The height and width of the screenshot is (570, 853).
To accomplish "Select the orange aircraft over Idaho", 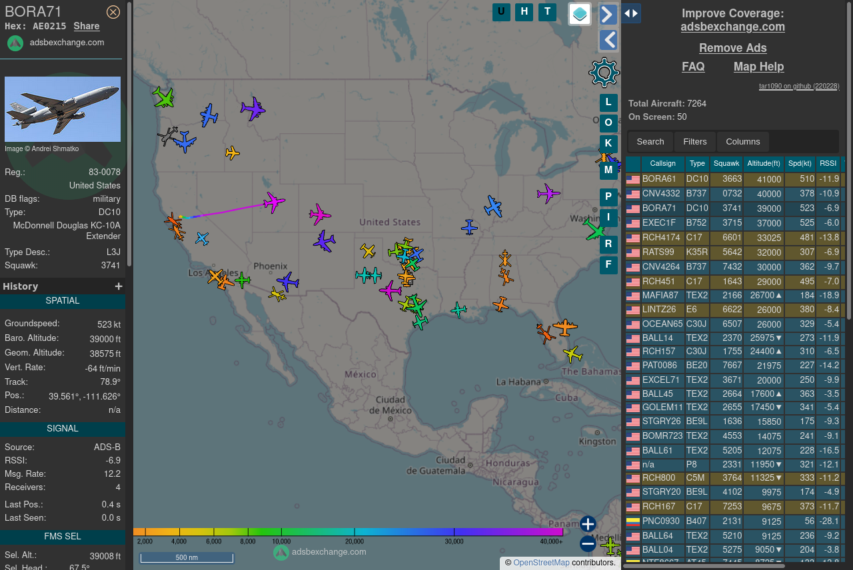I will (x=232, y=153).
